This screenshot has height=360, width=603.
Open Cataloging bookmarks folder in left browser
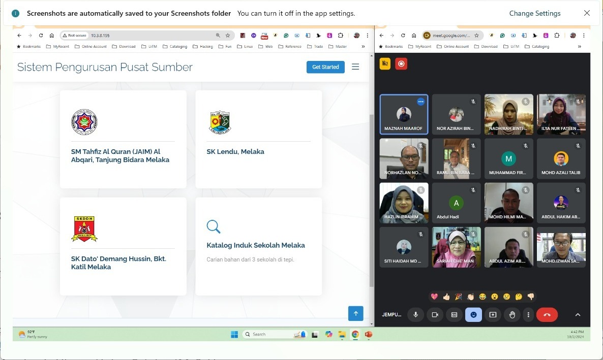click(x=175, y=47)
